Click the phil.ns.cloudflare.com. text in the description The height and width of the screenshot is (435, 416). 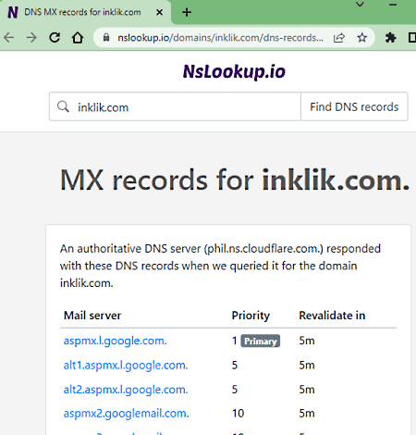click(x=263, y=249)
